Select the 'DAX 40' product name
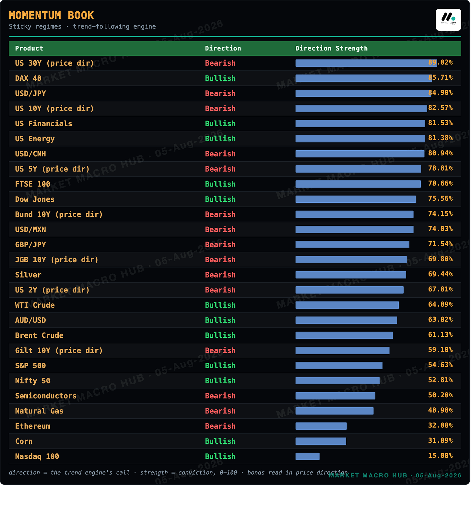This screenshot has width=472, height=511. [x=28, y=78]
